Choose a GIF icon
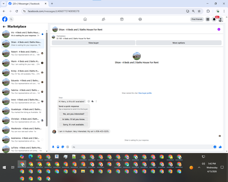 point(67,147)
